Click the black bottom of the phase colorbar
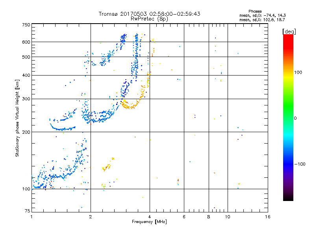This screenshot has width=315, height=236. click(x=288, y=198)
